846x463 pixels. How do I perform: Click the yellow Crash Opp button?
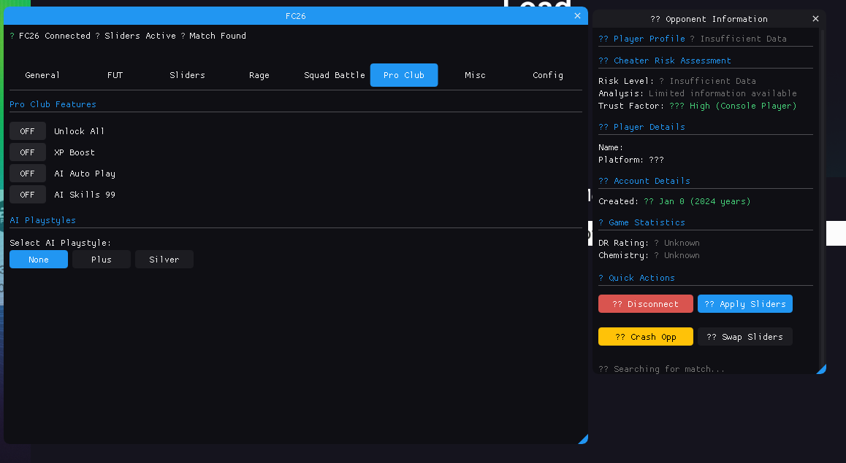646,337
